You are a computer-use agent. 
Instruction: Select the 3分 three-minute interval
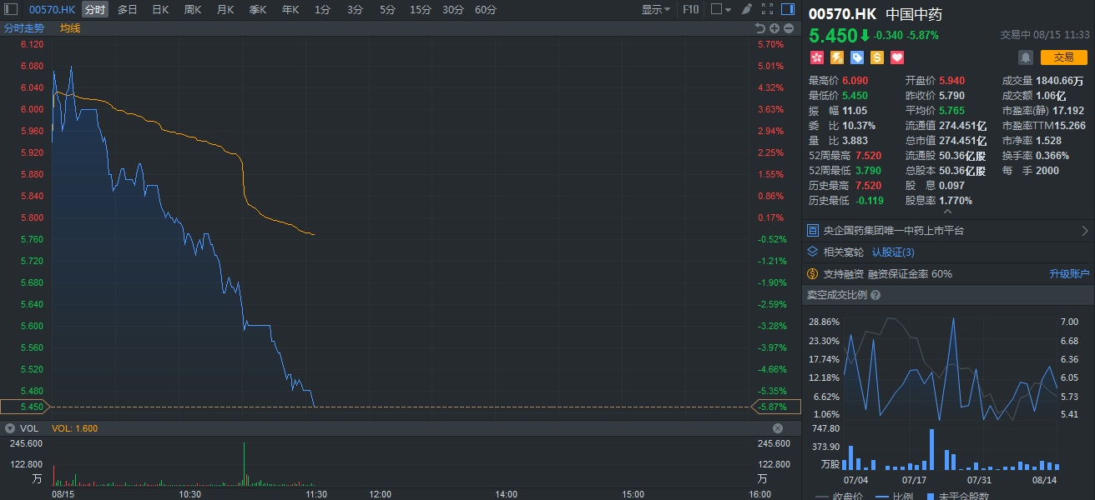[355, 10]
